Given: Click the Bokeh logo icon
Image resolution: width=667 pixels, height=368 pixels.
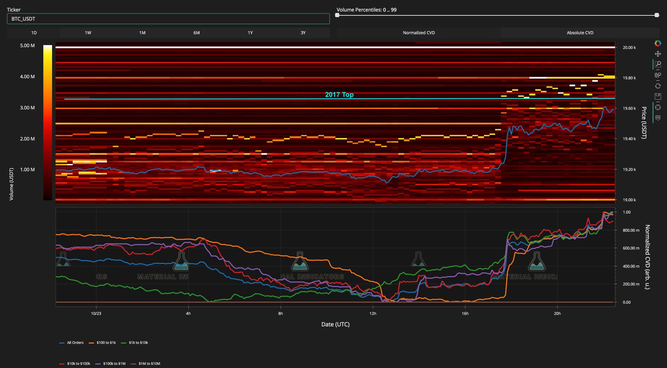Looking at the screenshot, I should point(658,43).
